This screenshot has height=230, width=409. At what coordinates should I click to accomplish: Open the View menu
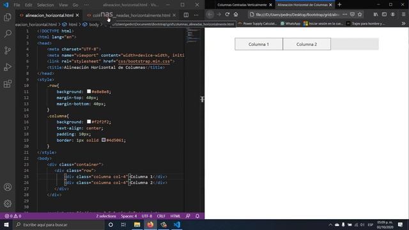point(63,5)
